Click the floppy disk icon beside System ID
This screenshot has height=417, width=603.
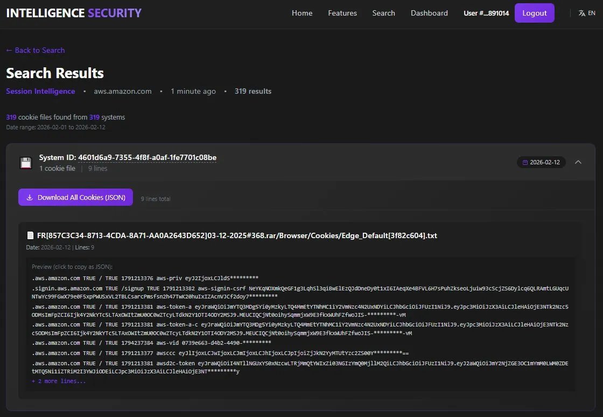(x=25, y=162)
